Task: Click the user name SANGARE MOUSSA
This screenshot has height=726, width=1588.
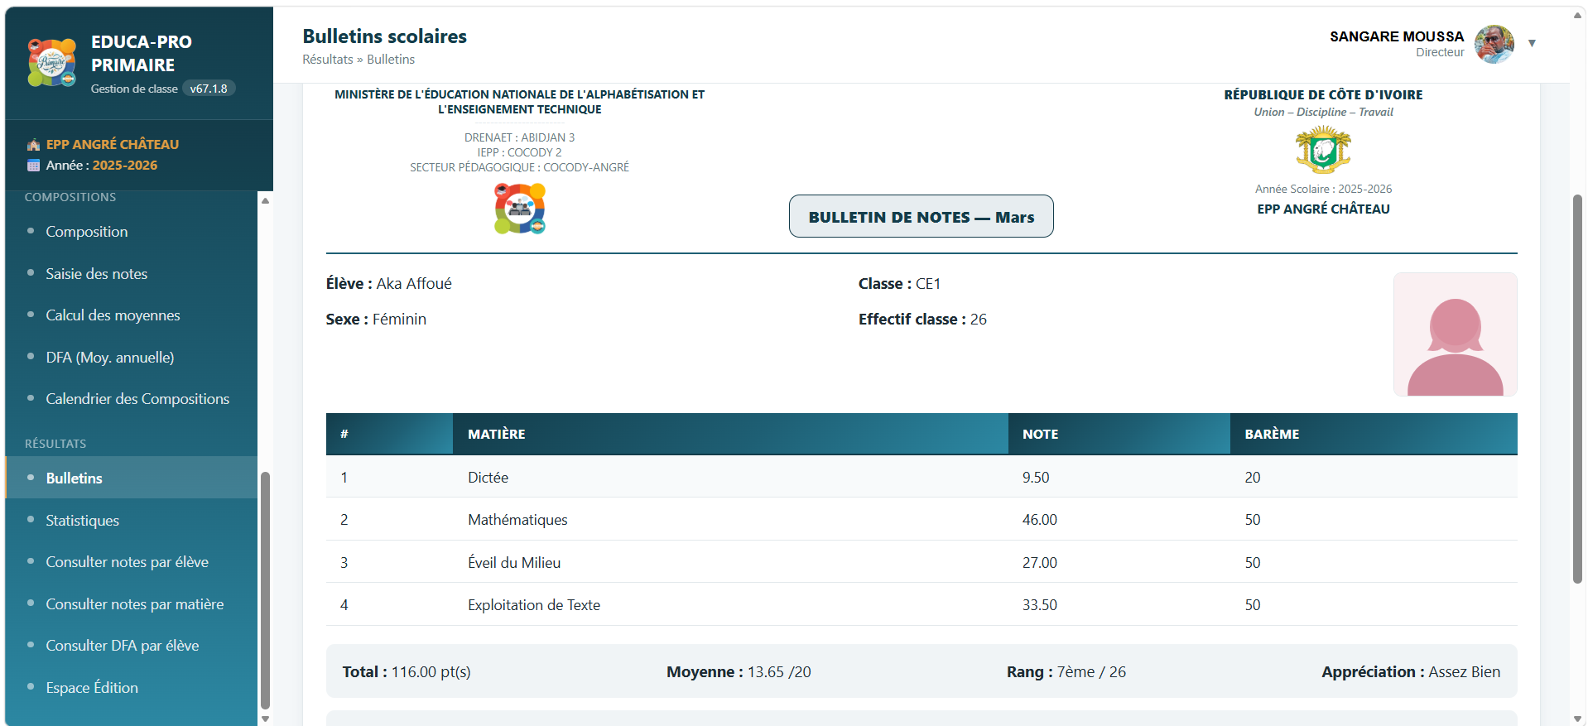Action: [1397, 36]
